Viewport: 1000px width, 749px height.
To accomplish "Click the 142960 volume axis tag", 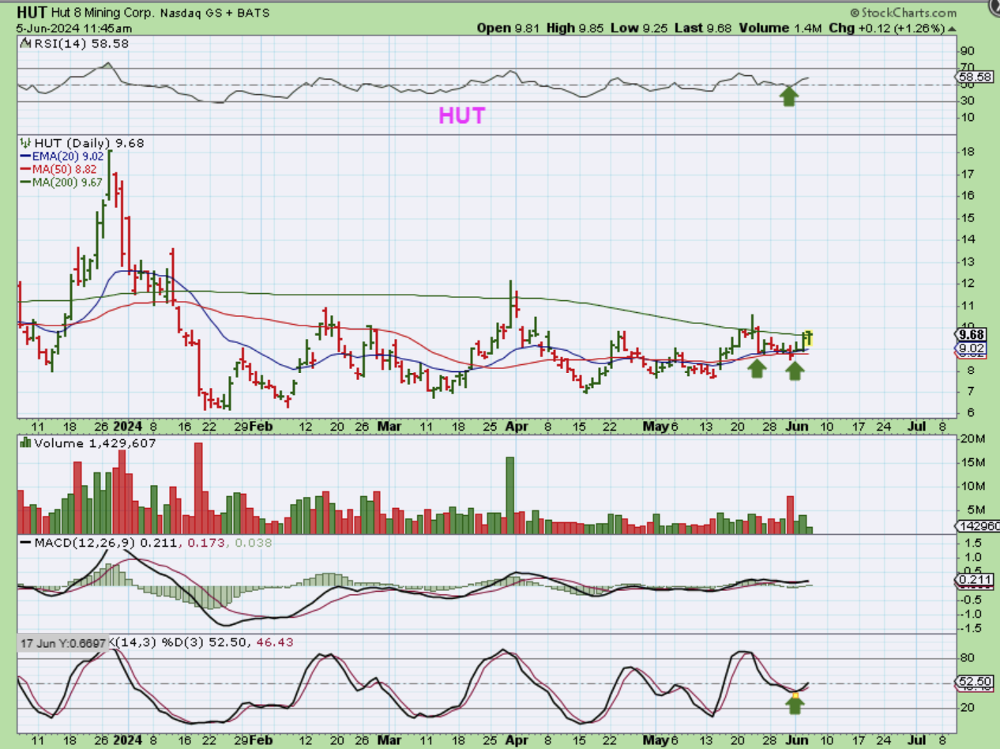I will (x=976, y=525).
